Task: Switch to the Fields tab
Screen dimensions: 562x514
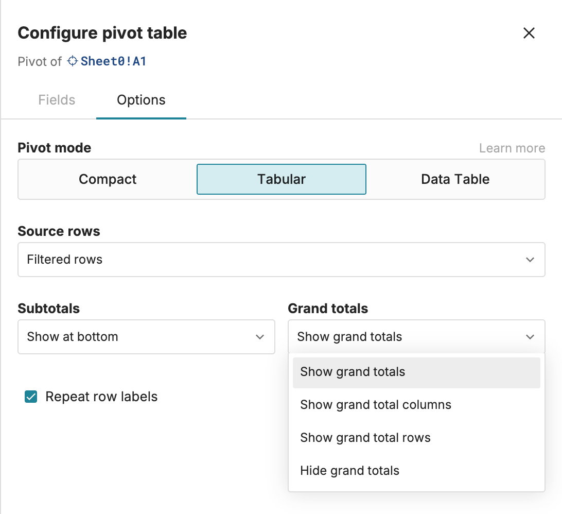Action: click(x=57, y=100)
